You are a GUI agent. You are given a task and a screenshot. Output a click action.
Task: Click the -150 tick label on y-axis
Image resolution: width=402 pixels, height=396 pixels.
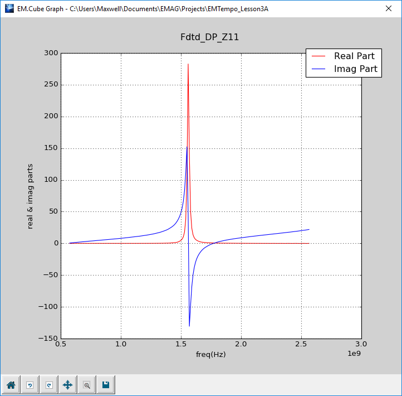(50, 339)
